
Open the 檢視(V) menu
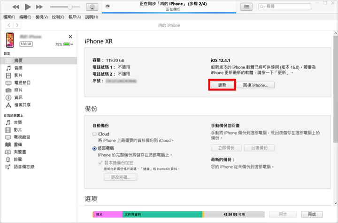tap(42, 17)
